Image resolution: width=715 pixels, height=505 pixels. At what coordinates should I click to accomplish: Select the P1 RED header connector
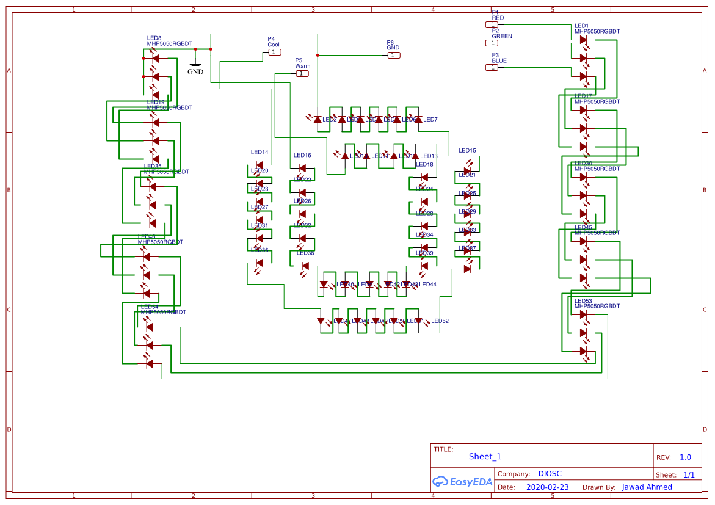point(492,26)
